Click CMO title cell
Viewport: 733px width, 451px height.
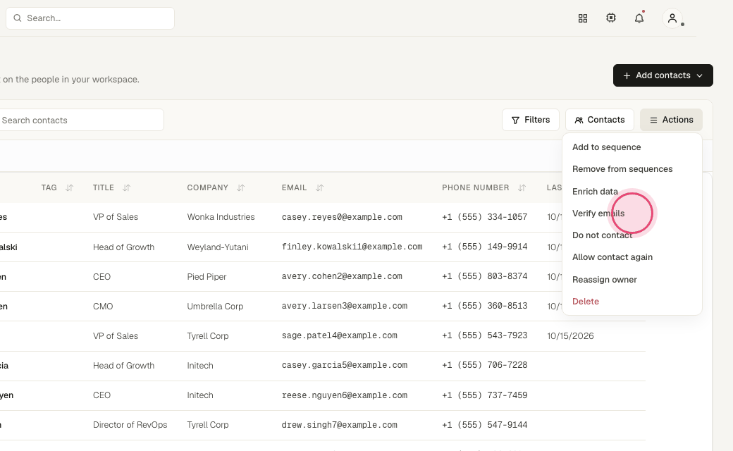click(x=103, y=306)
